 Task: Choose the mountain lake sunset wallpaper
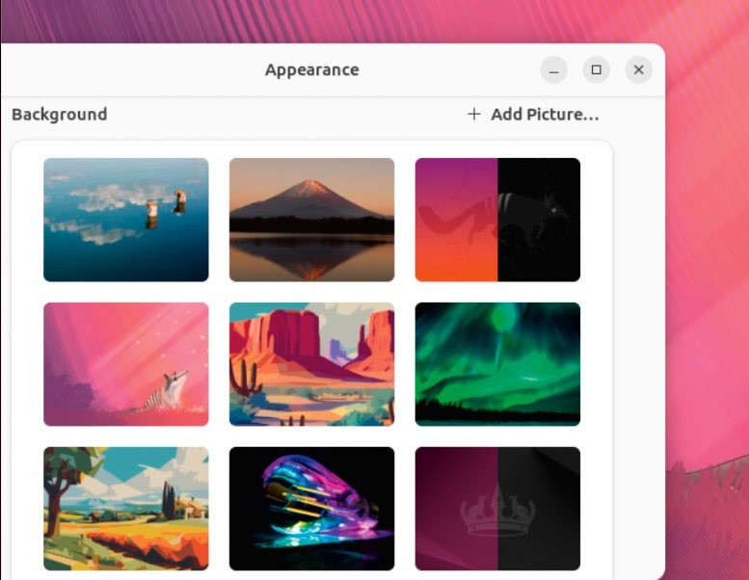312,220
